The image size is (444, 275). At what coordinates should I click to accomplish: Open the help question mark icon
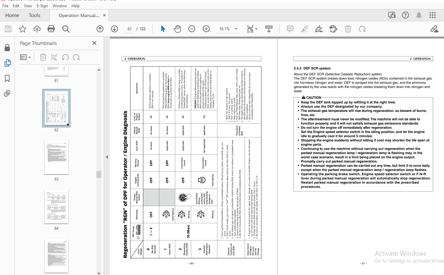pos(405,15)
